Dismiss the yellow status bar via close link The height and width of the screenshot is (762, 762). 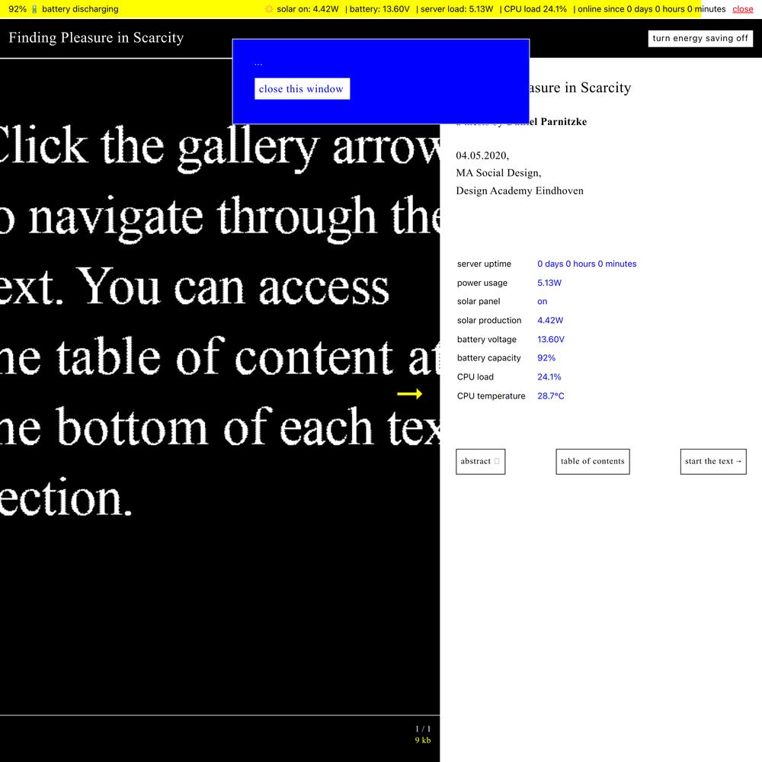click(742, 9)
